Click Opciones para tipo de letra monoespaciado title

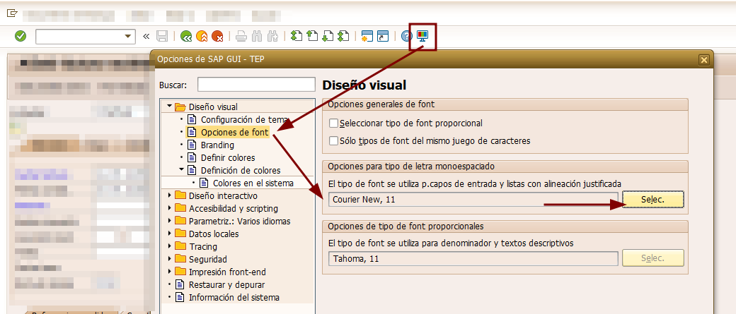tap(411, 166)
